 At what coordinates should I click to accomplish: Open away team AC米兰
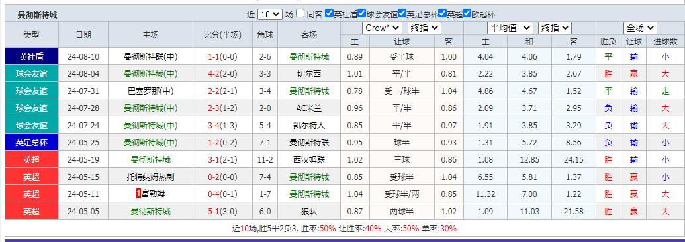click(x=309, y=108)
